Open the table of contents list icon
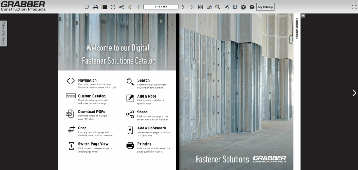This screenshot has height=170, width=358. 104,7
